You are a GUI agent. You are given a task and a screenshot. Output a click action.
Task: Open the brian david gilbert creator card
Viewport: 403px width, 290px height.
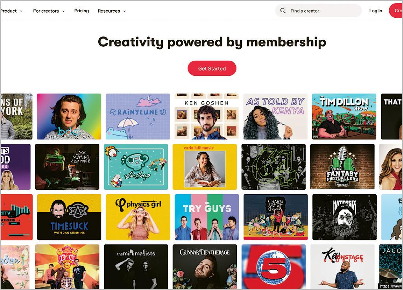(x=69, y=116)
